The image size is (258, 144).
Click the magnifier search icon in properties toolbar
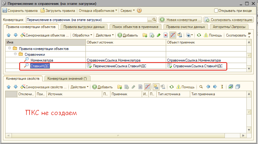201,87
